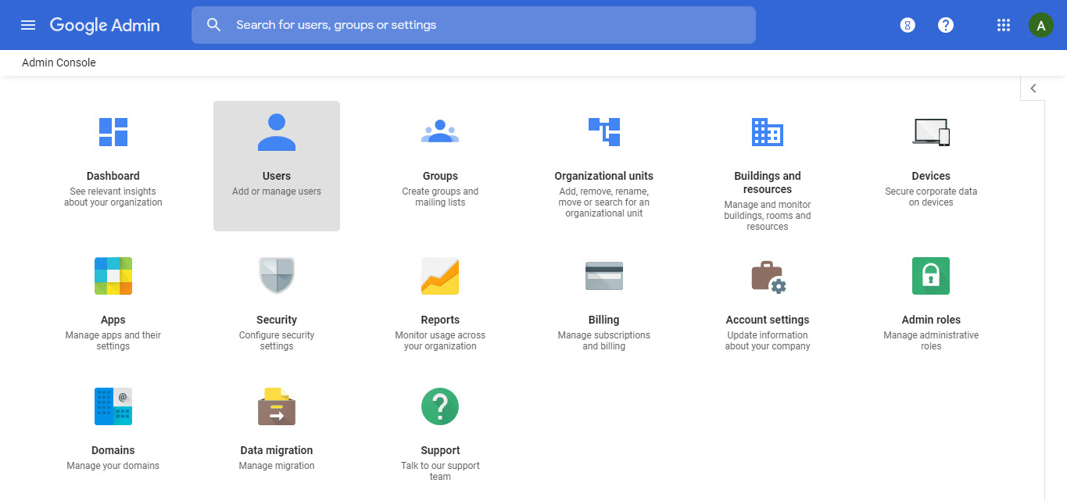Click 'Update information about your company' description
Viewport: 1067px width, 501px height.
point(768,341)
